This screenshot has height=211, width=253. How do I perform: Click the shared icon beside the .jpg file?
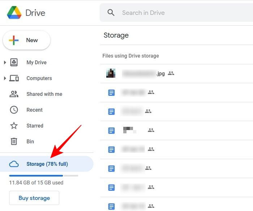pyautogui.click(x=171, y=73)
